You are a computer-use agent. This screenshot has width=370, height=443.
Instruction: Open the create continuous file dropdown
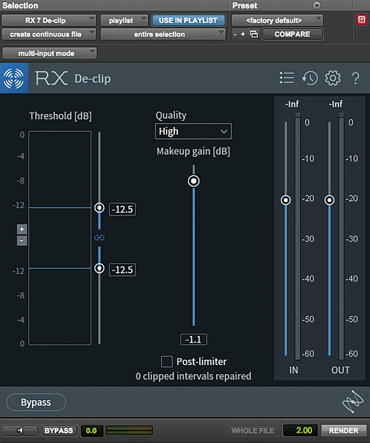pos(48,34)
